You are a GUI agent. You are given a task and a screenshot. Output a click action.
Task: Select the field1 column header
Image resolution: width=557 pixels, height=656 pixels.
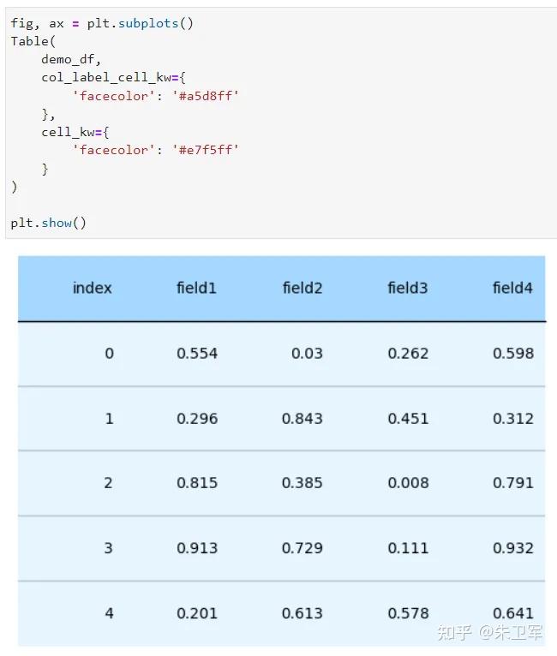196,288
